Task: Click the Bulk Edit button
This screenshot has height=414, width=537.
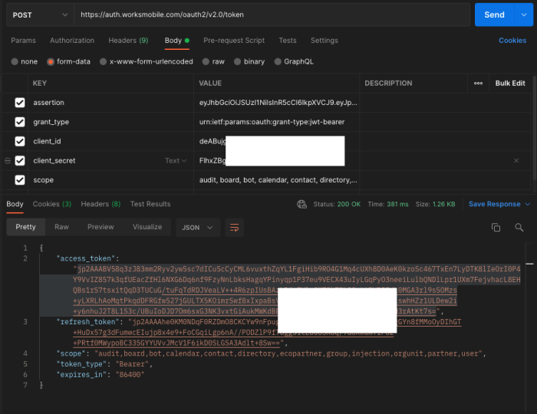Action: pos(510,83)
